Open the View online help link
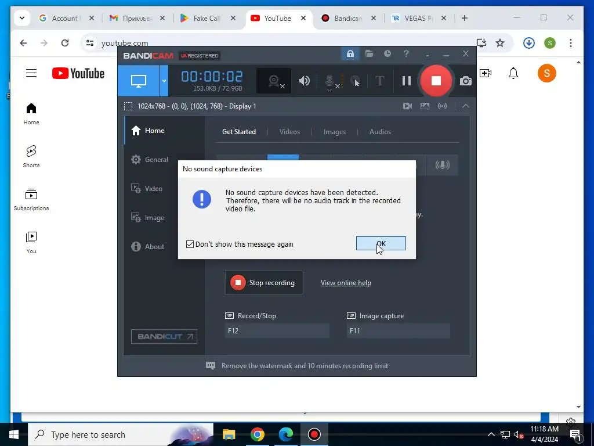This screenshot has width=594, height=446. pyautogui.click(x=346, y=283)
